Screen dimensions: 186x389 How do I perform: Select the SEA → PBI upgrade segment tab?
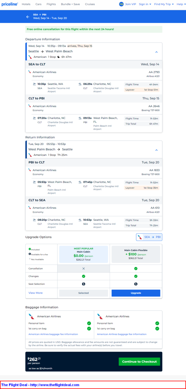[149, 237]
